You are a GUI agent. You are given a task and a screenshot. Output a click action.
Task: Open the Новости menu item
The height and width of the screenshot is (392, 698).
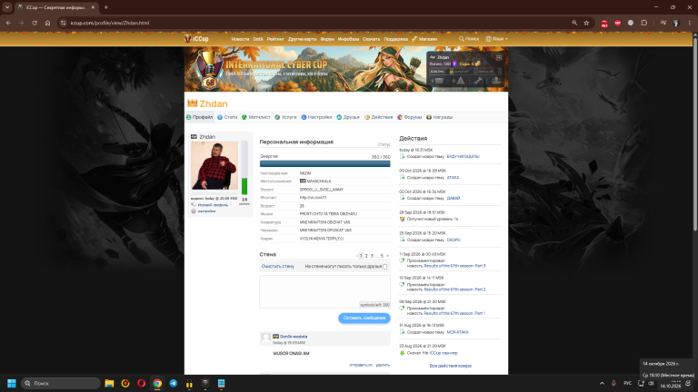tap(240, 39)
